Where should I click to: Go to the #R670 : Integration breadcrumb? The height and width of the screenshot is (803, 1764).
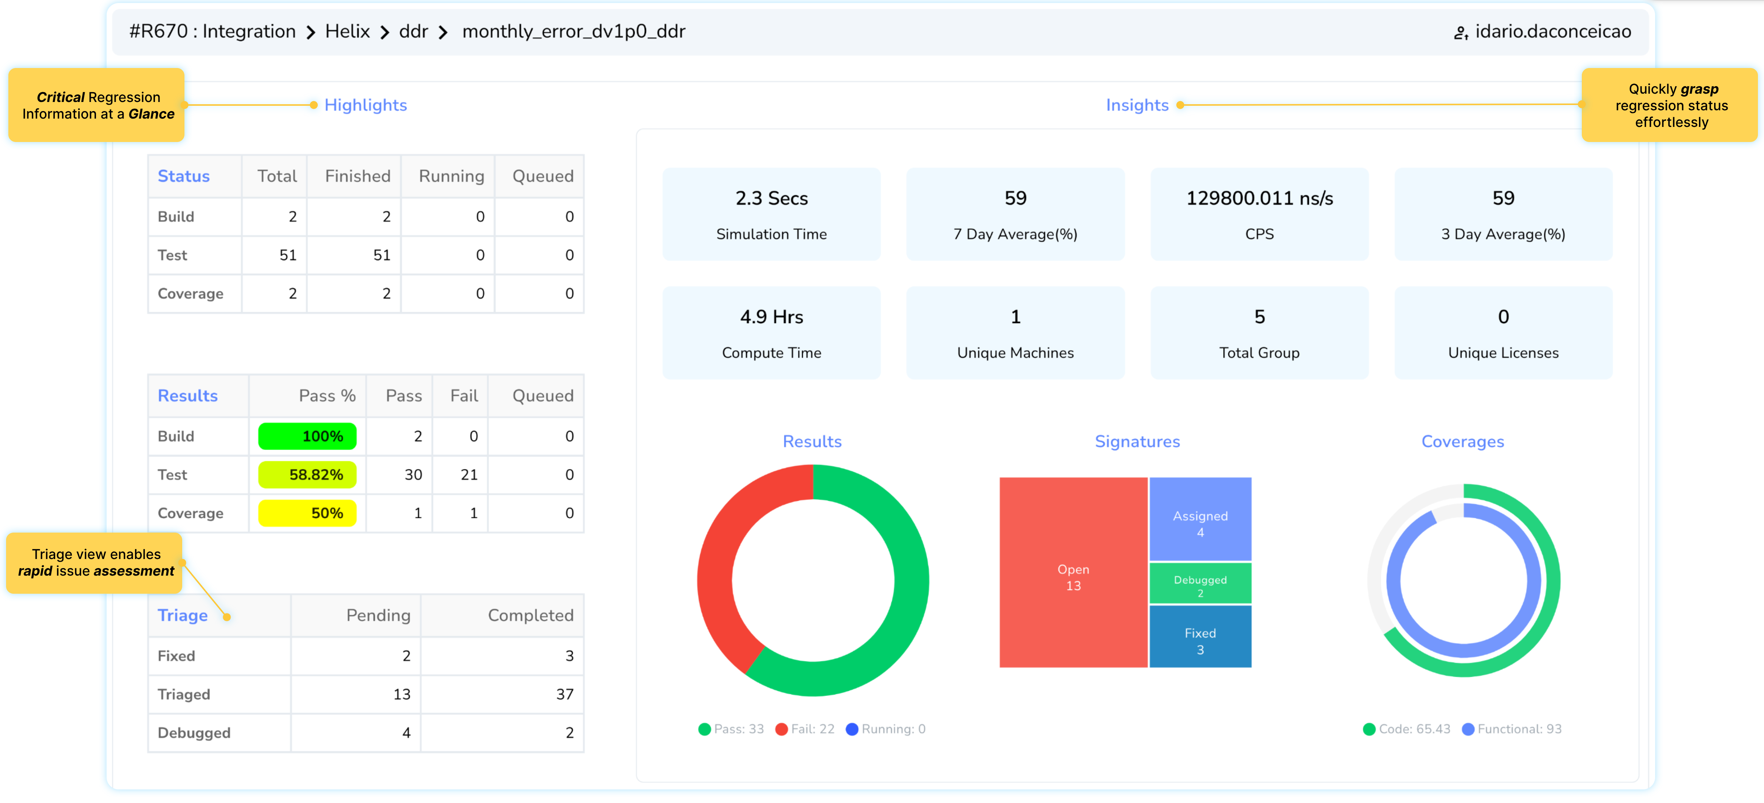pos(212,31)
